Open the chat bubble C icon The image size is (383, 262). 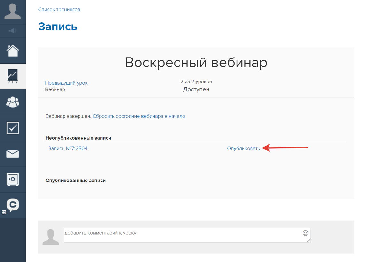pyautogui.click(x=13, y=205)
